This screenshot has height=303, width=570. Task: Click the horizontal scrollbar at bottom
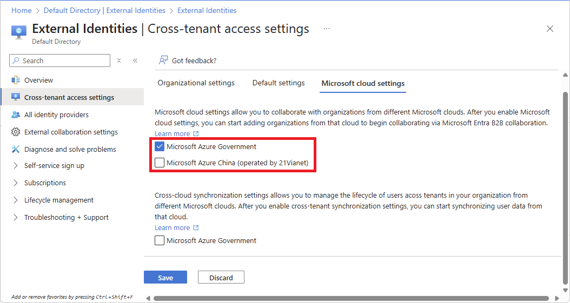(351, 298)
